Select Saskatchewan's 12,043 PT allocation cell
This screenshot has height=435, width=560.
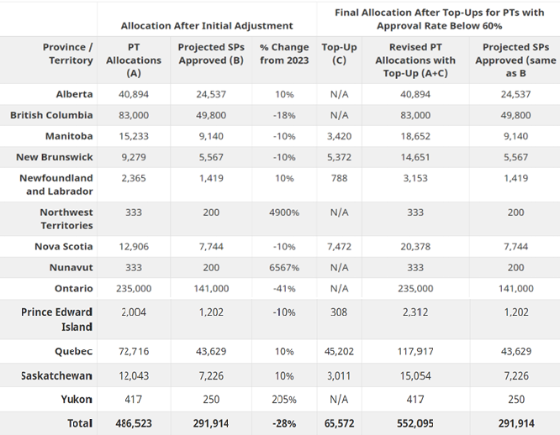(134, 375)
